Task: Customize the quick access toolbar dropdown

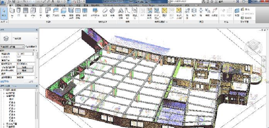Action: [x=84, y=1]
